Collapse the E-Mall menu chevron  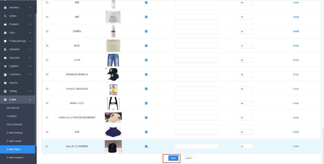(30, 99)
